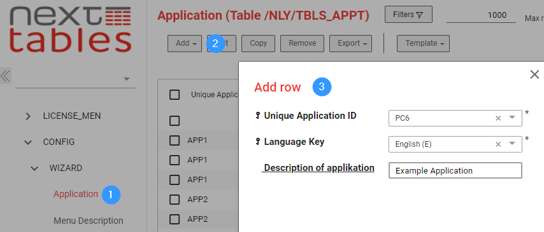Screen dimensions: 544x232
Task: Click the Remove button
Action: 302,43
